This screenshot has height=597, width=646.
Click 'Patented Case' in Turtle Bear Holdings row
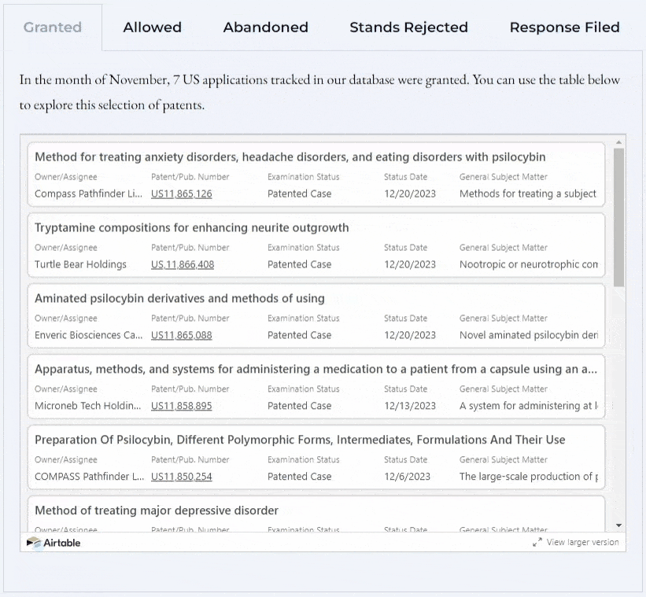[300, 264]
